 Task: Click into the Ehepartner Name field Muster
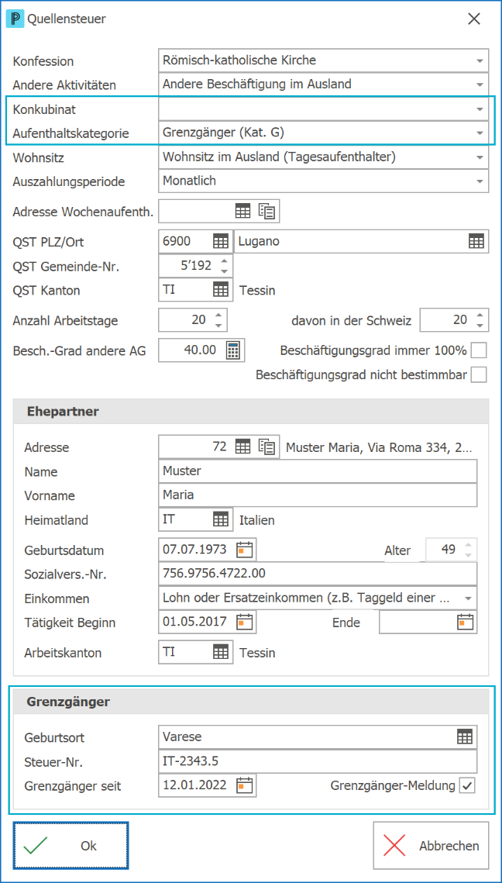coord(318,471)
